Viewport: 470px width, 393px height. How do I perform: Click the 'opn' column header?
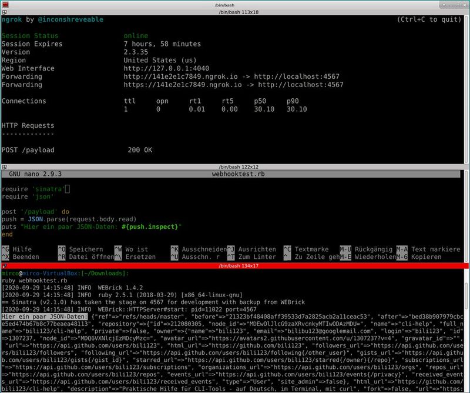pyautogui.click(x=162, y=101)
